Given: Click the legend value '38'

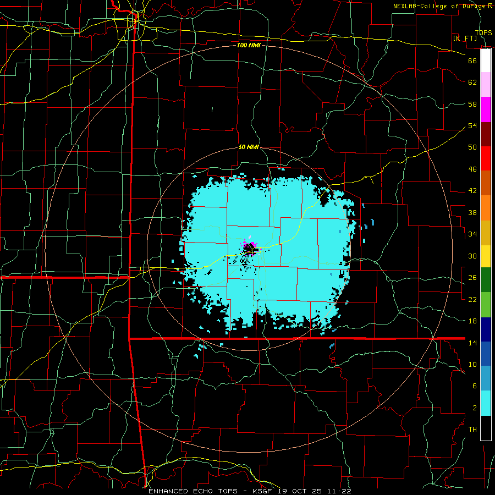Looking at the screenshot, I should [472, 212].
